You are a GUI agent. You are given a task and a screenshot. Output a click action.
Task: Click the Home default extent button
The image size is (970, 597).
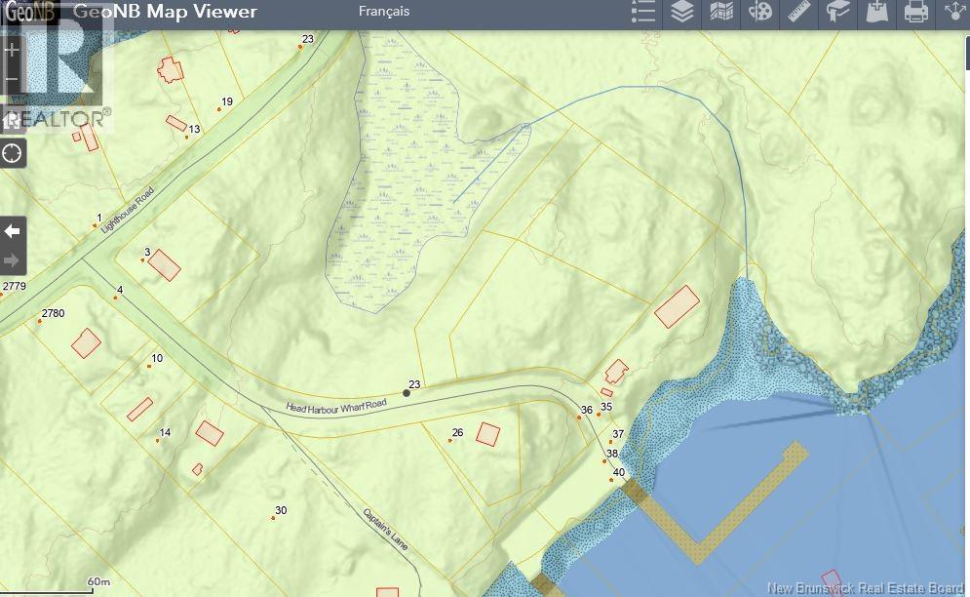pos(12,119)
